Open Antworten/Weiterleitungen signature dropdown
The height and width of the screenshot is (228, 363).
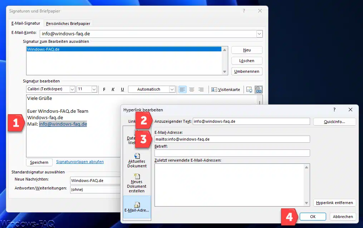(95, 189)
